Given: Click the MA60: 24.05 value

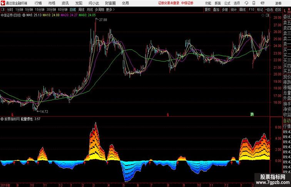Looking at the screenshot, I should pyautogui.click(x=87, y=15).
